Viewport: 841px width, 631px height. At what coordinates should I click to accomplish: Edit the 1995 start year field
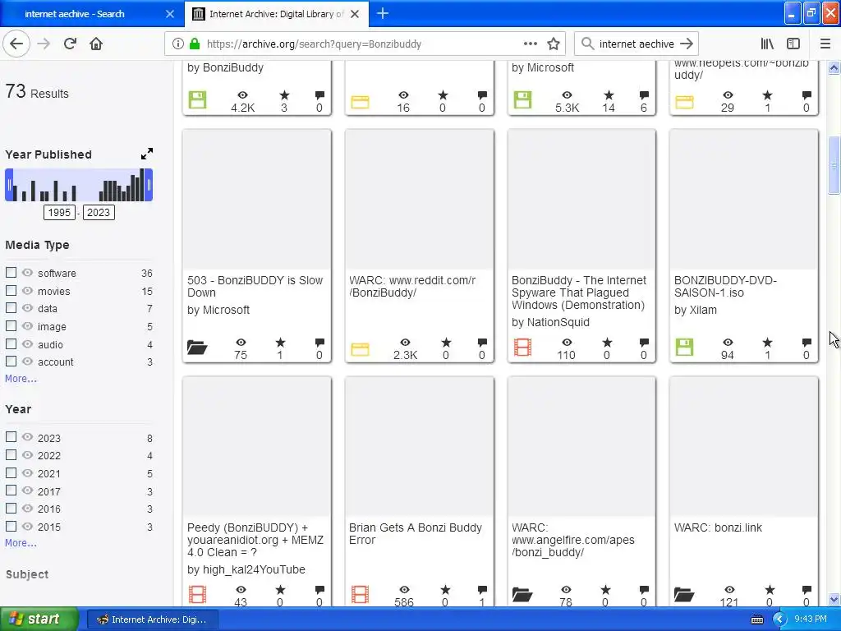coord(59,213)
